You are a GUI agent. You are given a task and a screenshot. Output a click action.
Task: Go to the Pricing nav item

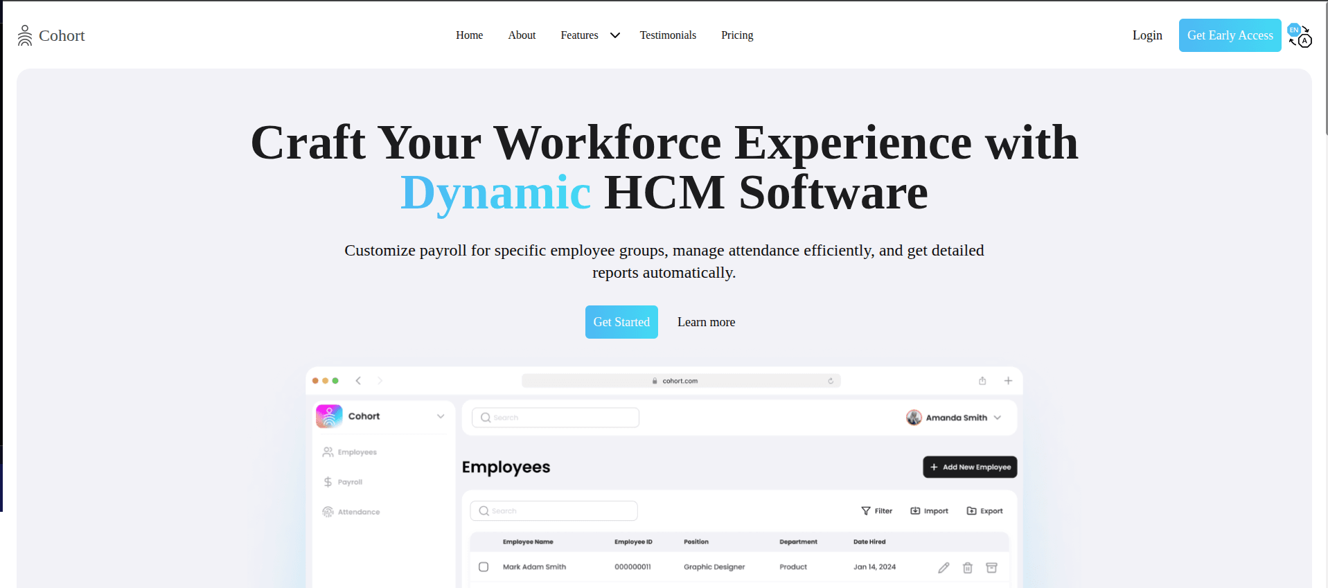(x=737, y=35)
